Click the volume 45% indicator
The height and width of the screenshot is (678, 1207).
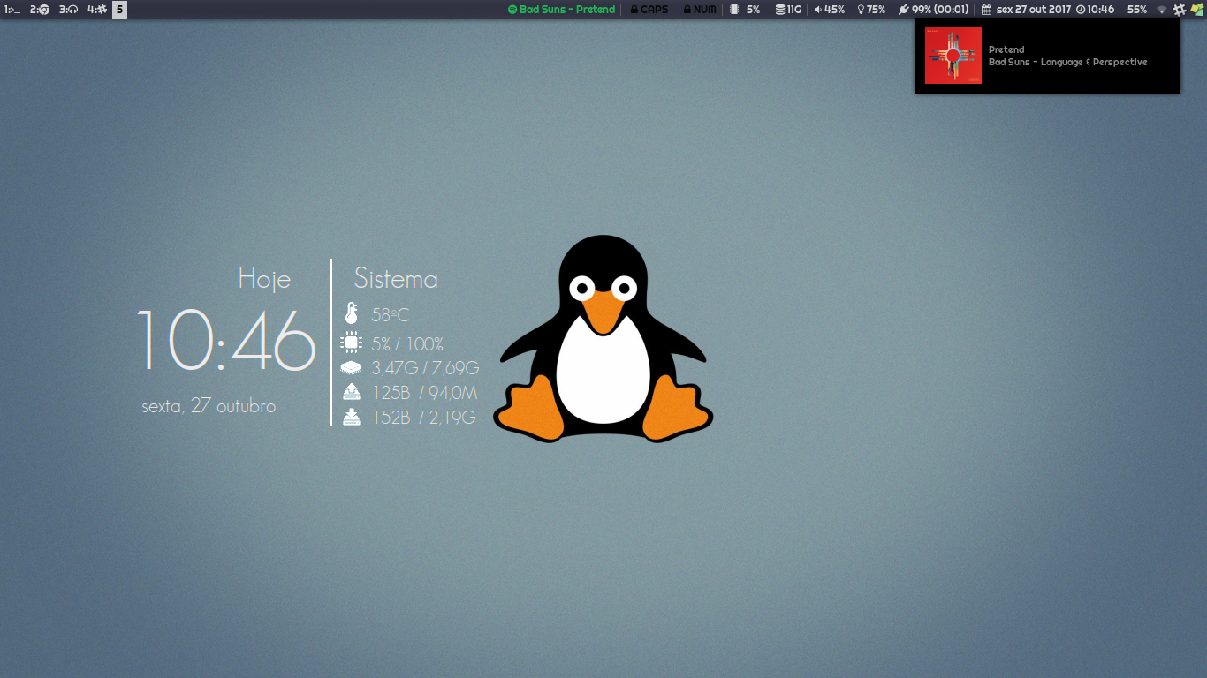pyautogui.click(x=829, y=10)
